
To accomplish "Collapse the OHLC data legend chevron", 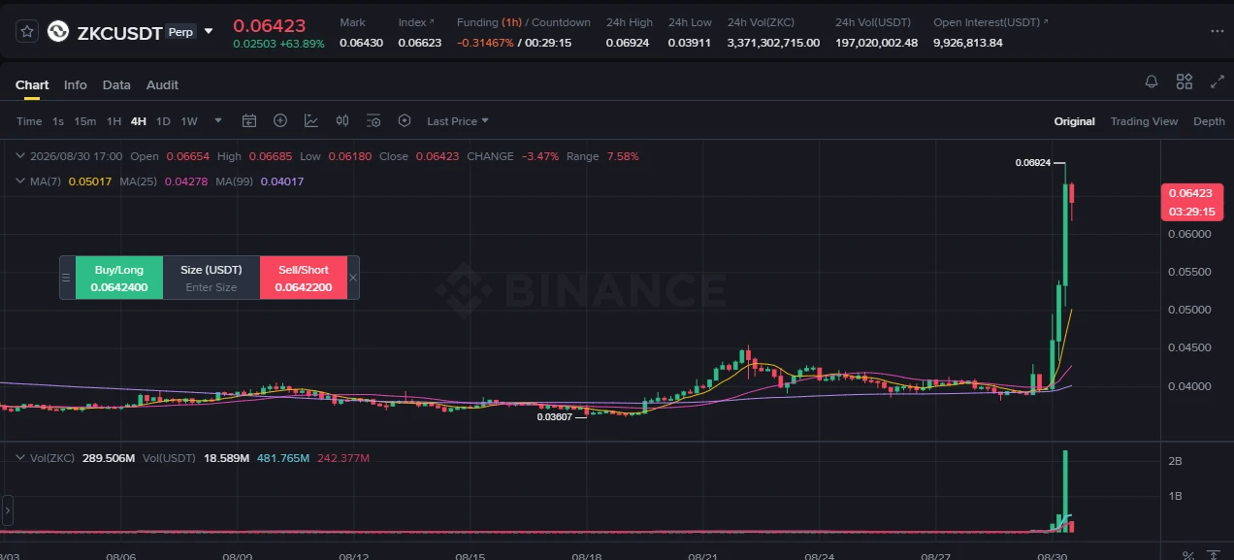I will pos(21,155).
